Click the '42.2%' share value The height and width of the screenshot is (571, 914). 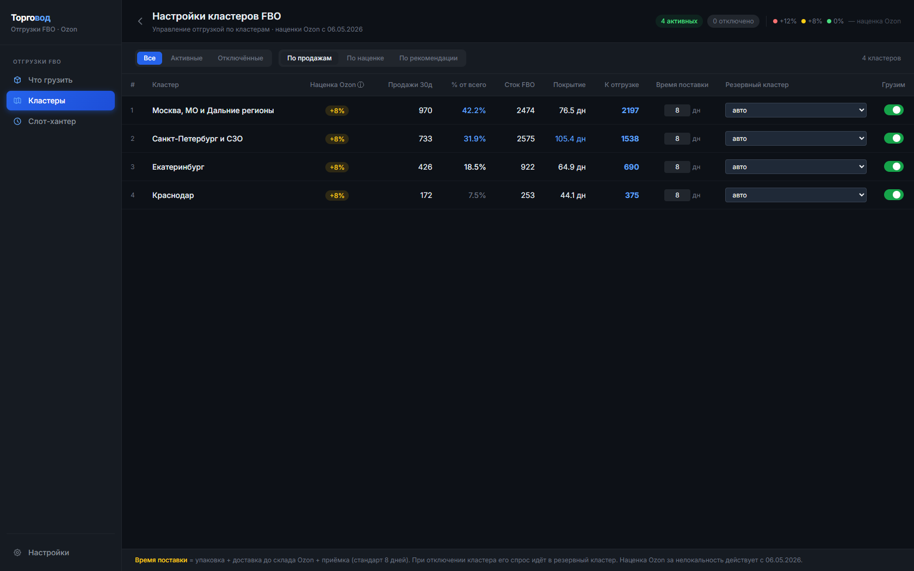pos(474,110)
